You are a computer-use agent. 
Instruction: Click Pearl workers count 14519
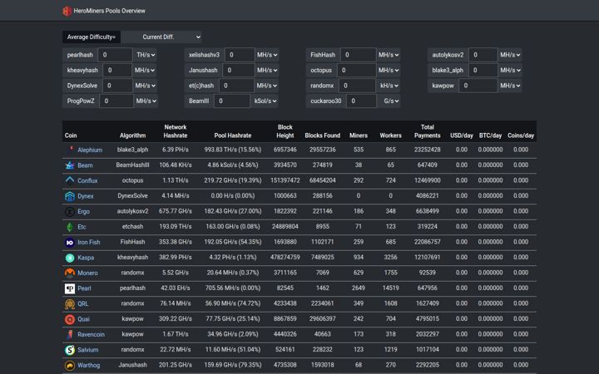pos(390,288)
